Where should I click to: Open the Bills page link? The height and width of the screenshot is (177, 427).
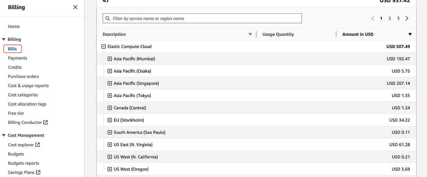(13, 49)
